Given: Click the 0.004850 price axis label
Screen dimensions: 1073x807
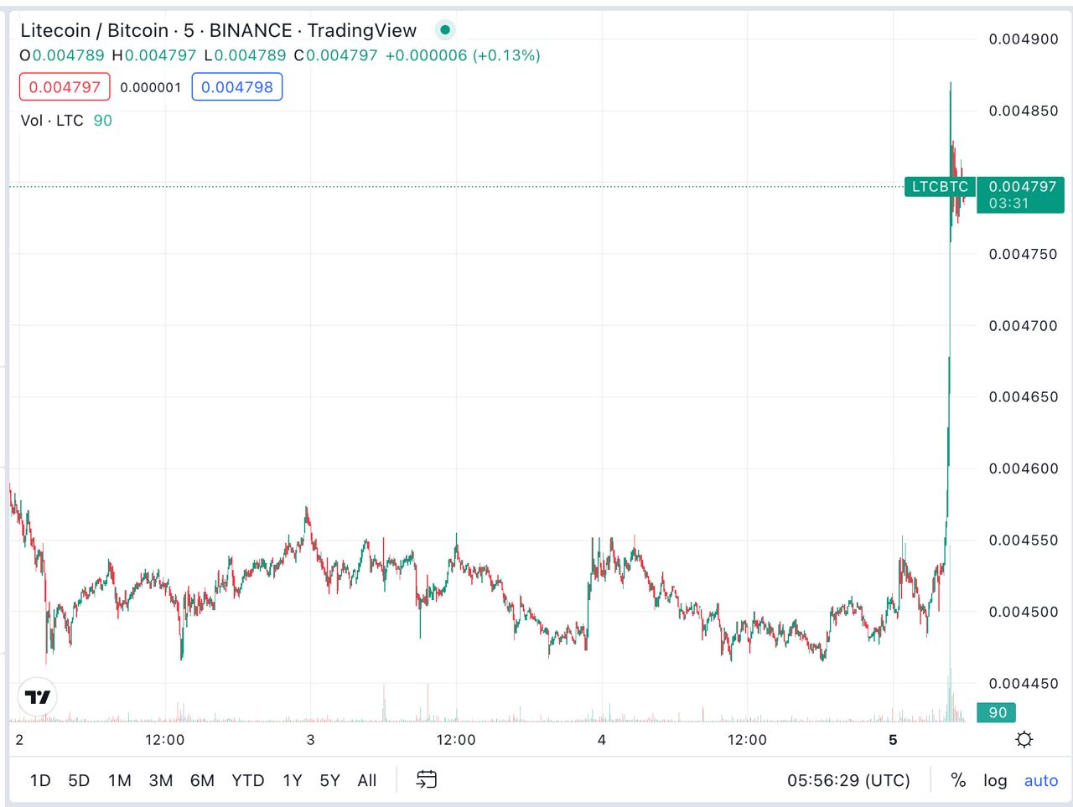Looking at the screenshot, I should coord(1024,111).
